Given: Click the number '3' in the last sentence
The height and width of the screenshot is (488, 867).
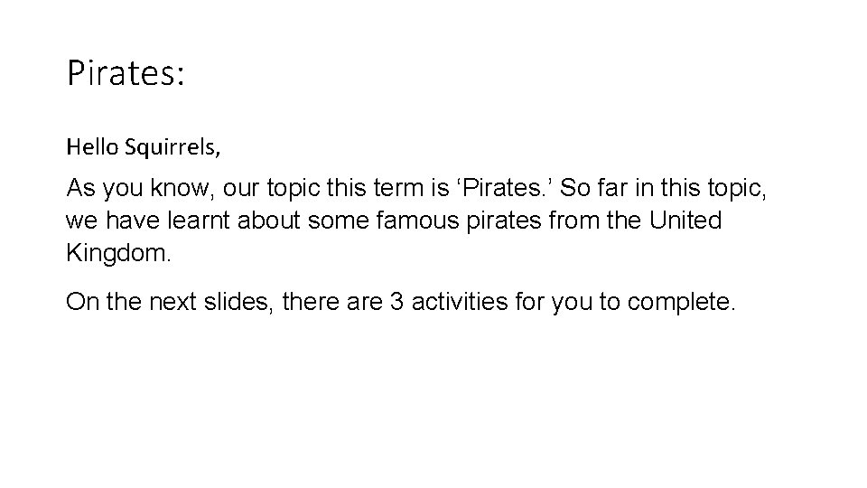Looking at the screenshot, I should 396,301.
